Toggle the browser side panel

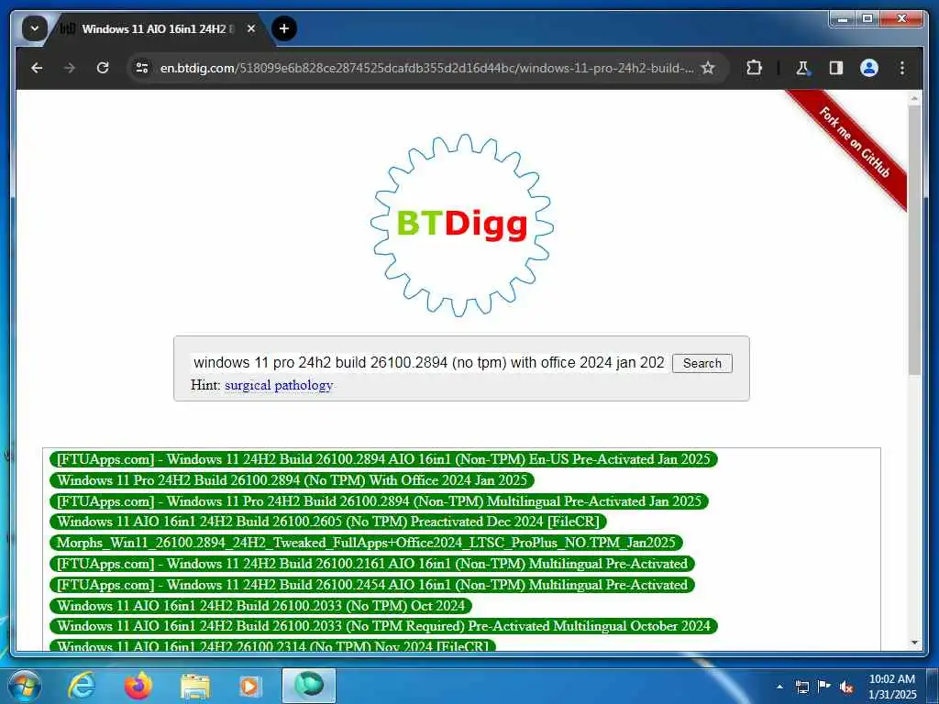click(x=836, y=68)
